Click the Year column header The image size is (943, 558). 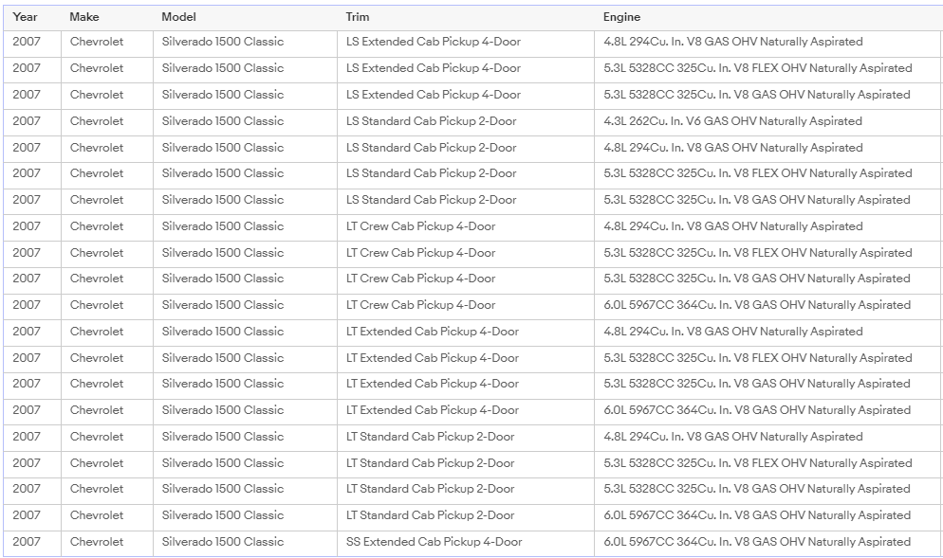pyautogui.click(x=26, y=17)
